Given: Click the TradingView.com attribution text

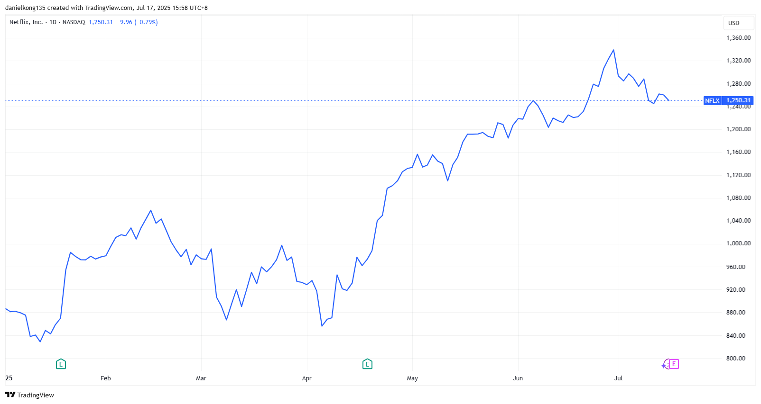Looking at the screenshot, I should (109, 8).
